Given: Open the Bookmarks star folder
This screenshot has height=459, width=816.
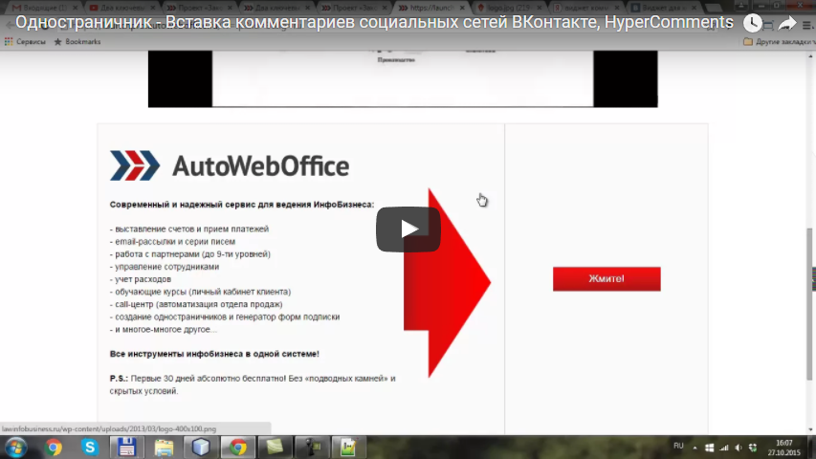Looking at the screenshot, I should (x=77, y=42).
